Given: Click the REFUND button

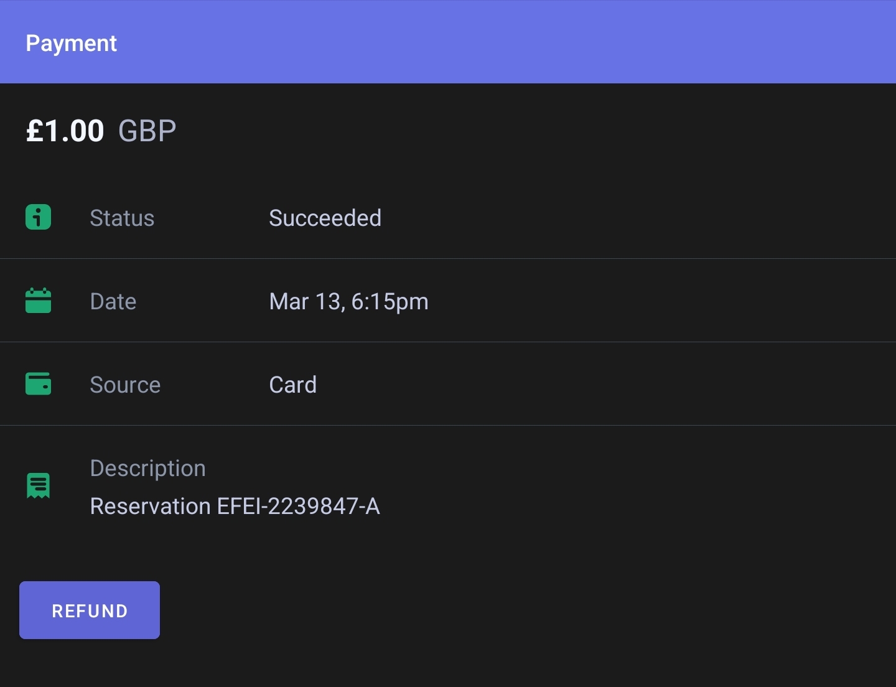Looking at the screenshot, I should [x=90, y=610].
